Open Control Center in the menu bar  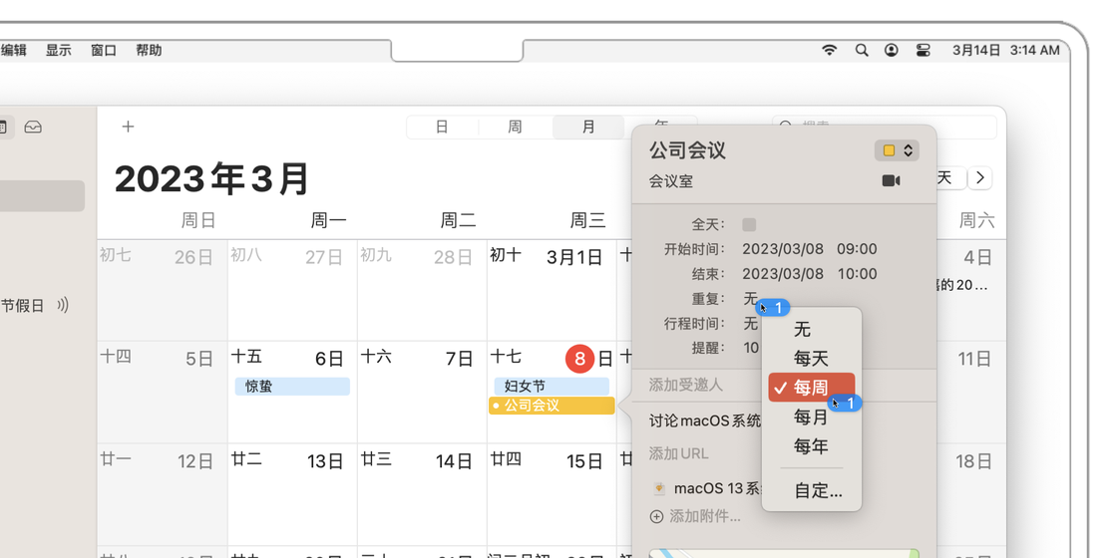923,50
